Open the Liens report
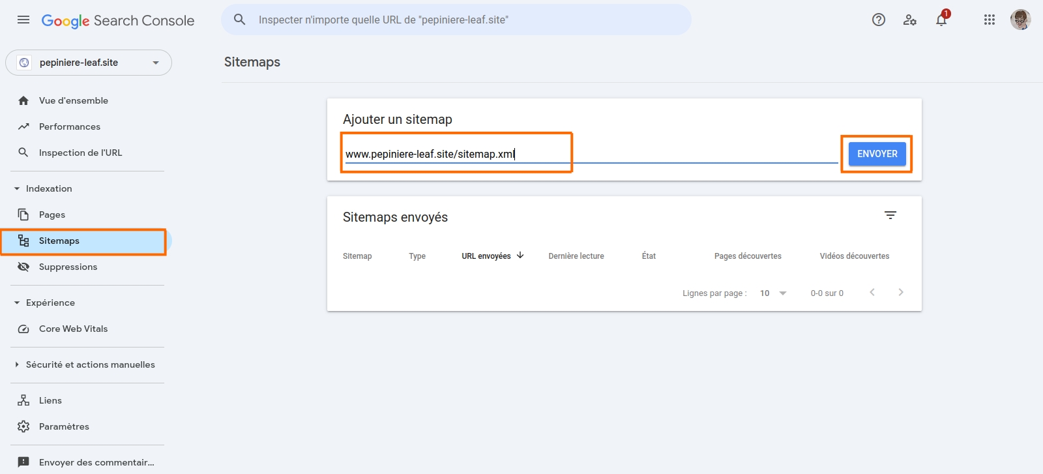The image size is (1043, 474). tap(50, 400)
